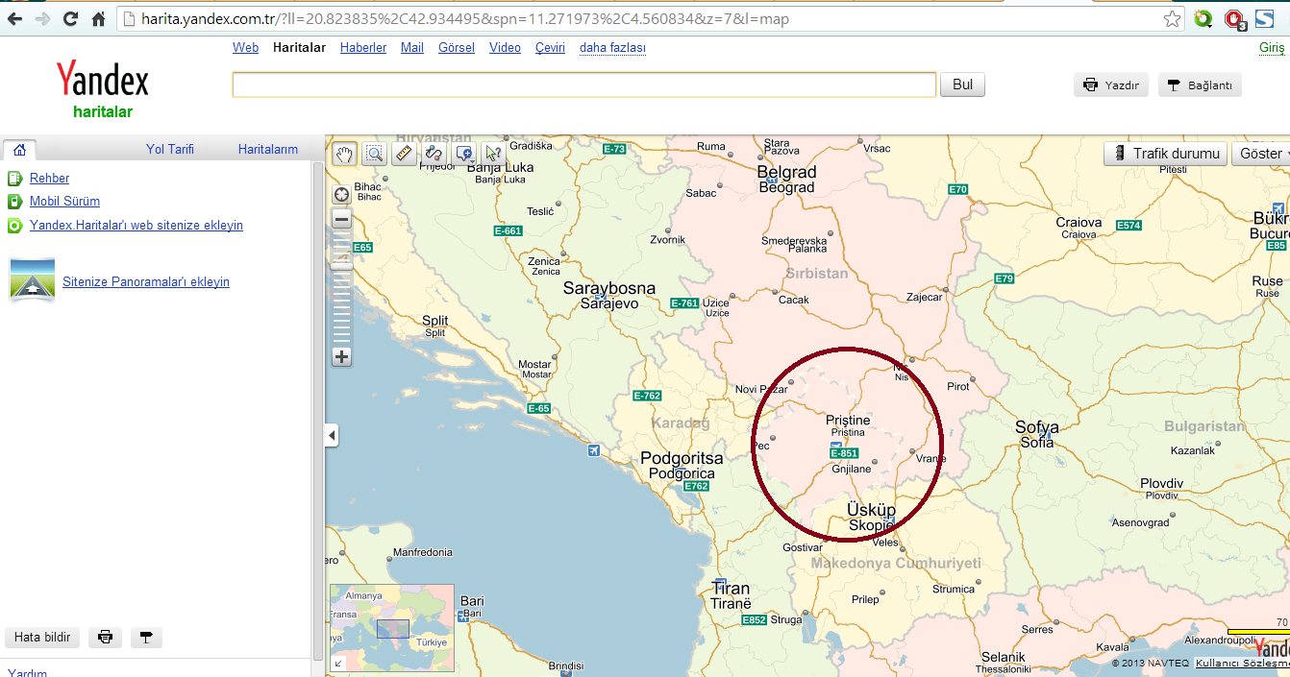Collapse the left sidebar panel arrow
This screenshot has height=677, width=1290.
[332, 436]
